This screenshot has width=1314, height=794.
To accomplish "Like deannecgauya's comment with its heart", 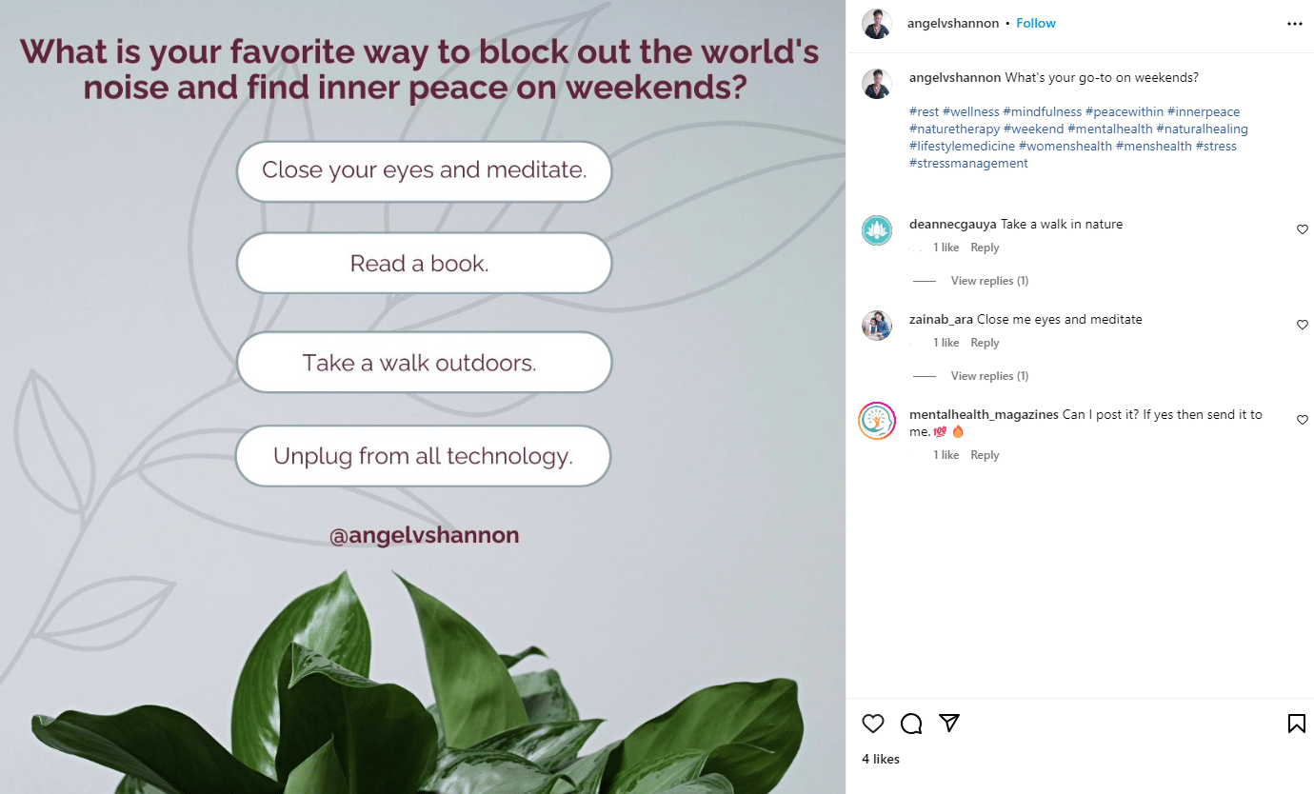I will 1302,229.
